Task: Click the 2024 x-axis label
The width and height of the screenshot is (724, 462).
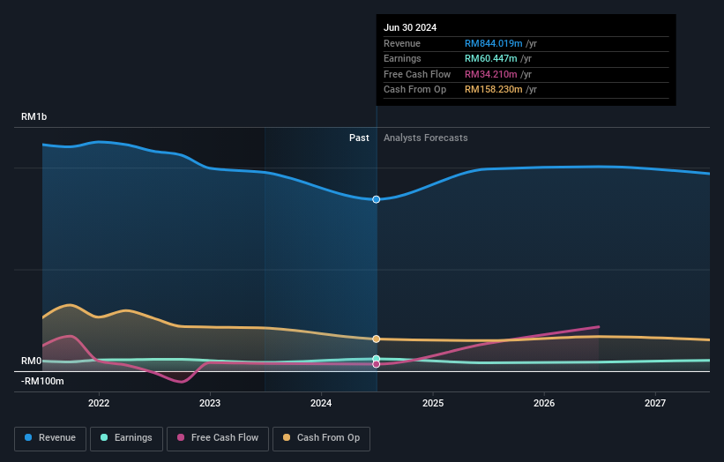Action: click(321, 403)
